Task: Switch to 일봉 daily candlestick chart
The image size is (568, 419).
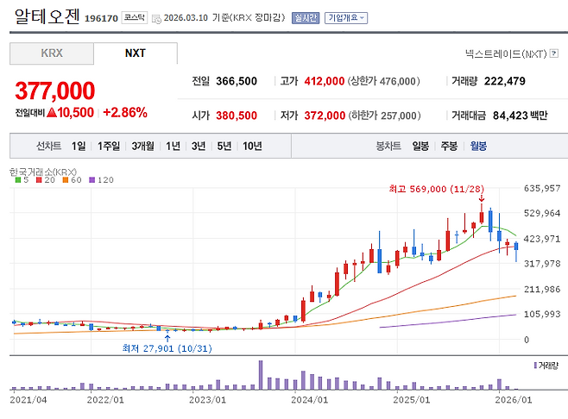Action: point(420,146)
